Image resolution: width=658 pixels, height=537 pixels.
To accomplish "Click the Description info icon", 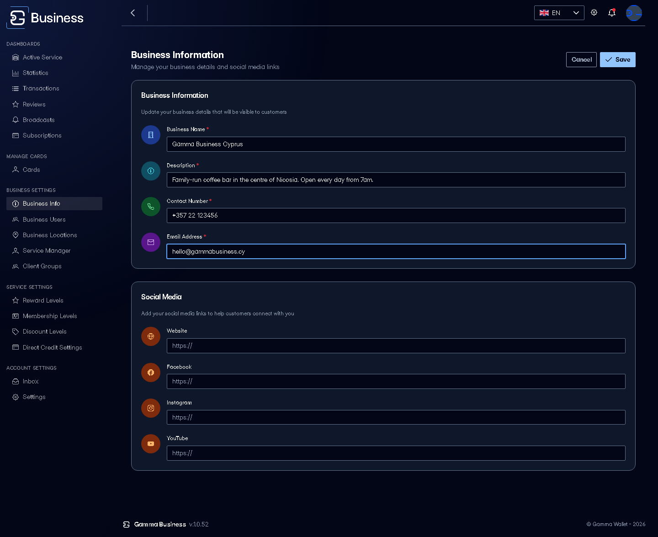I will point(151,171).
